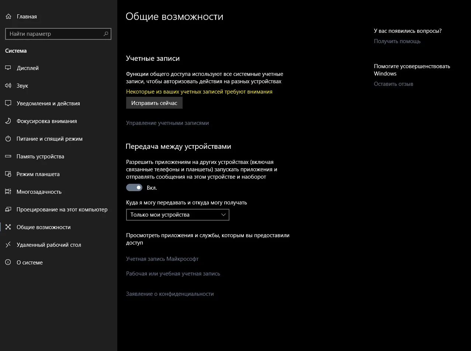Click the Питание и спящий режим power icon
471x351 pixels.
[8, 139]
